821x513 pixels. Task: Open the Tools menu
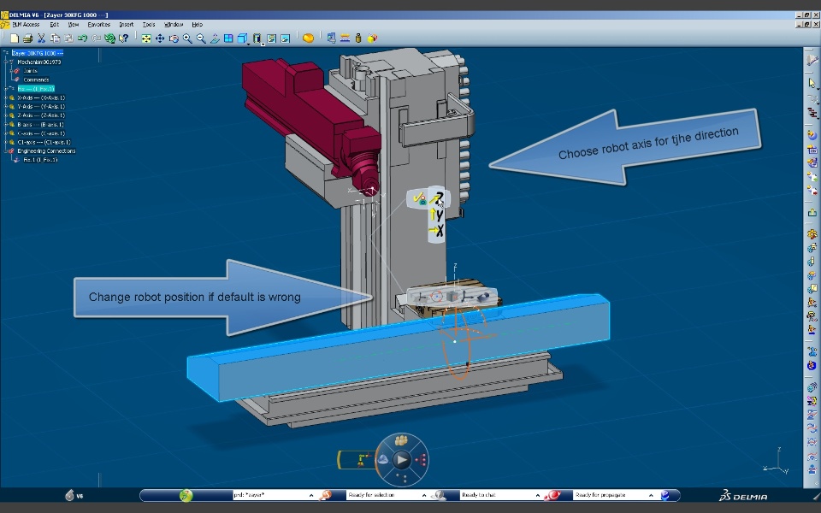(x=149, y=25)
